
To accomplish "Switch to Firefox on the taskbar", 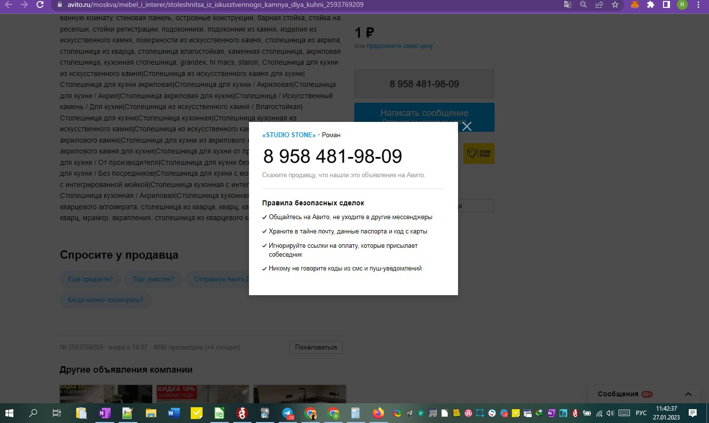I will coord(378,413).
